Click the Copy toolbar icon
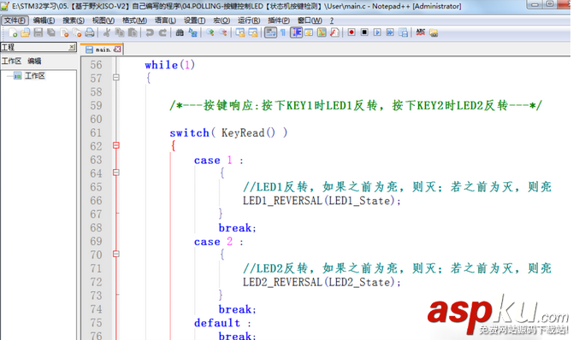This screenshot has height=340, width=573. (x=120, y=32)
